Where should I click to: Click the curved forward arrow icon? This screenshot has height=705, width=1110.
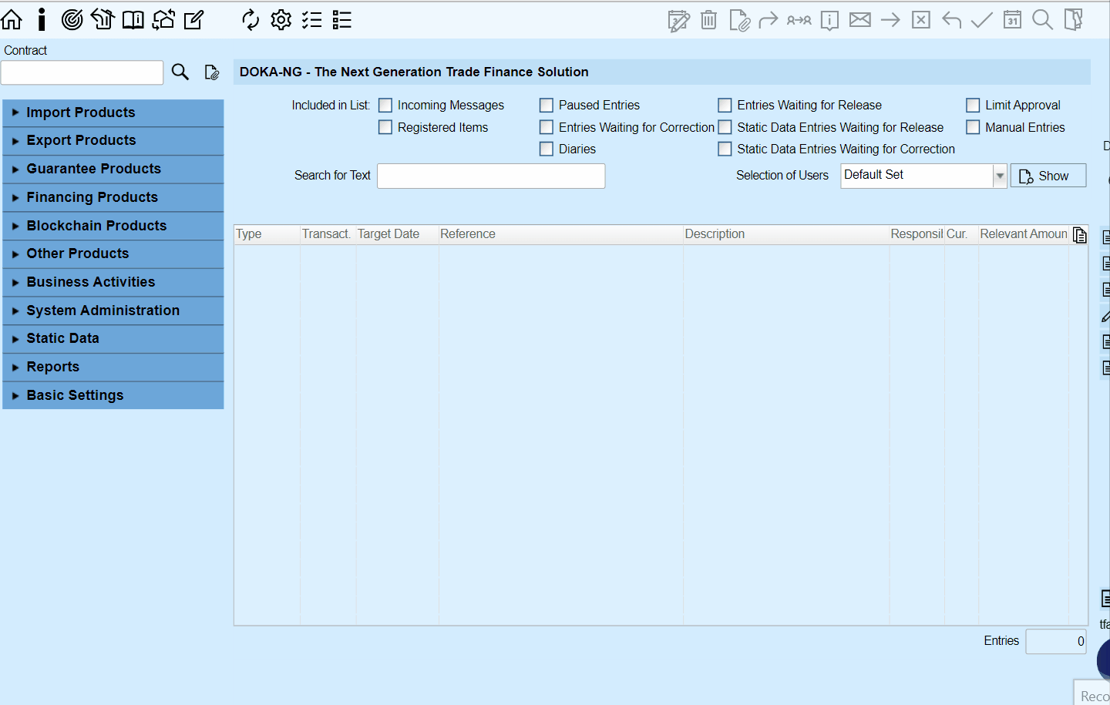click(x=769, y=19)
